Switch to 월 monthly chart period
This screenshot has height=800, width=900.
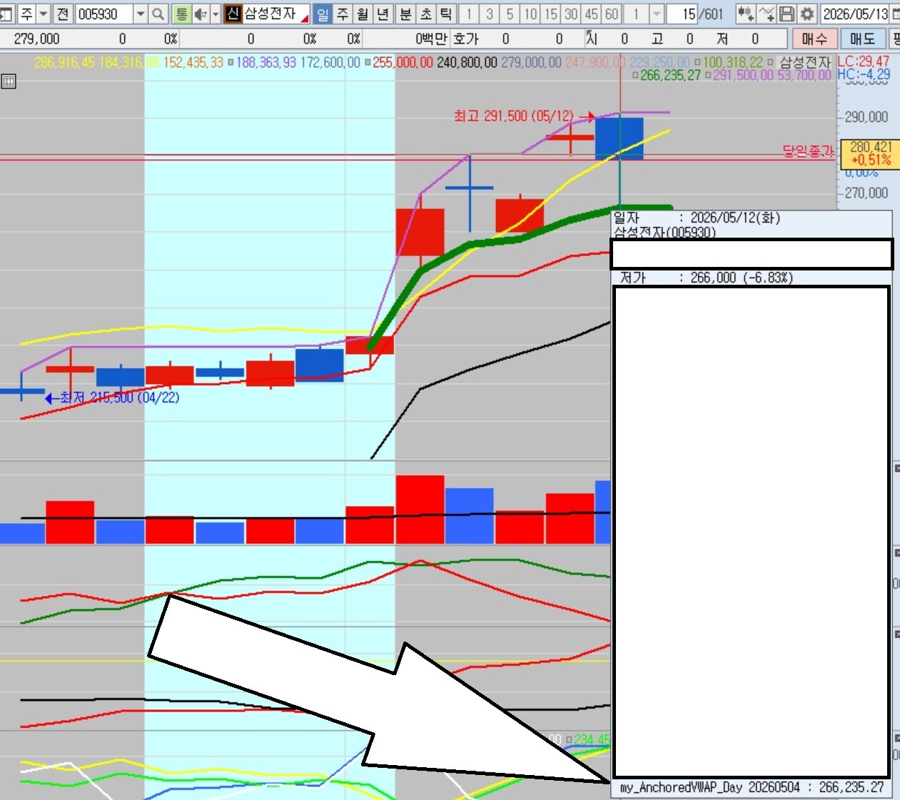[x=363, y=14]
